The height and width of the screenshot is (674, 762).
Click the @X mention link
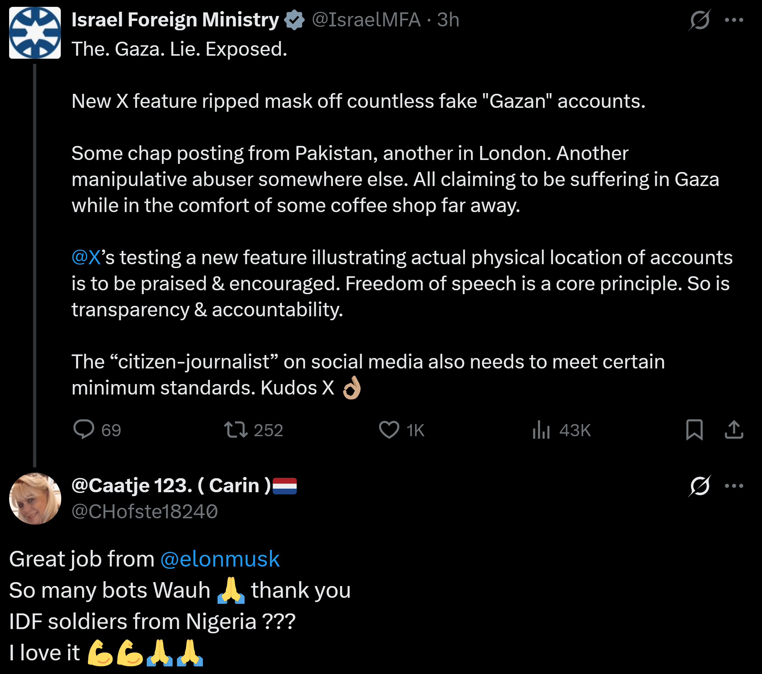pos(86,257)
